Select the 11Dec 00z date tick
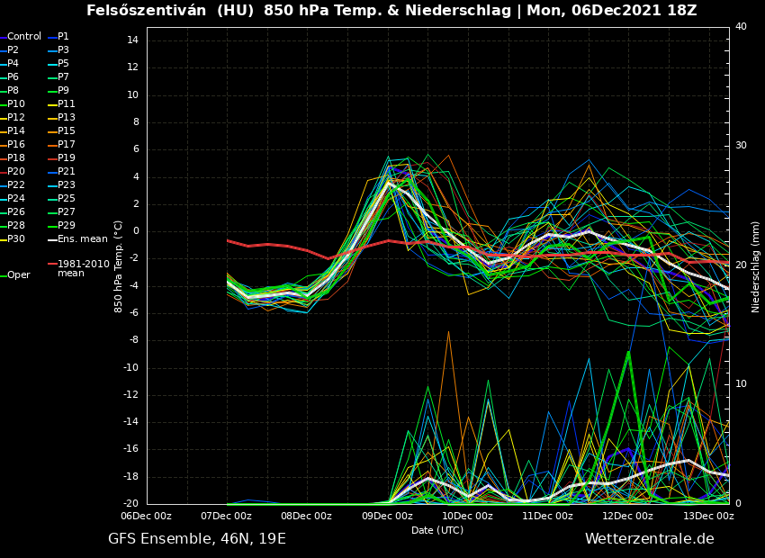Image resolution: width=765 pixels, height=558 pixels. (x=547, y=516)
